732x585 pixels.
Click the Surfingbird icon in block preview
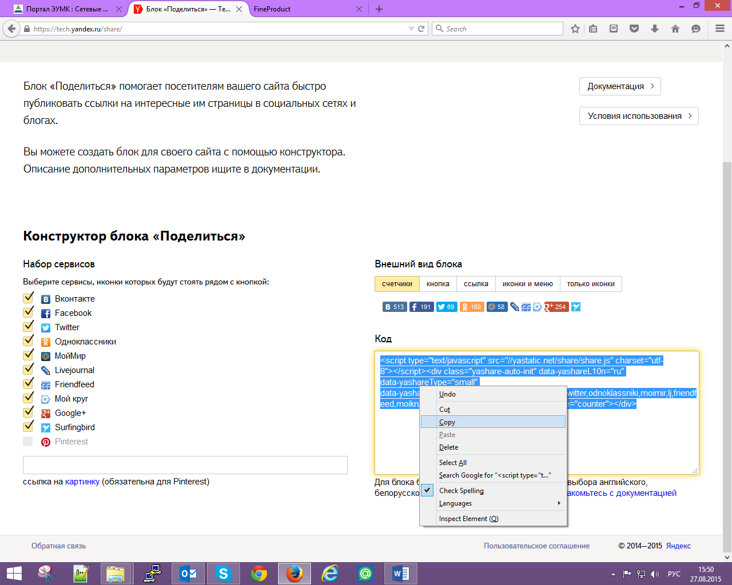(576, 307)
